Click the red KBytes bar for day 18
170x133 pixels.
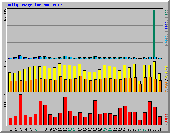click(x=95, y=113)
